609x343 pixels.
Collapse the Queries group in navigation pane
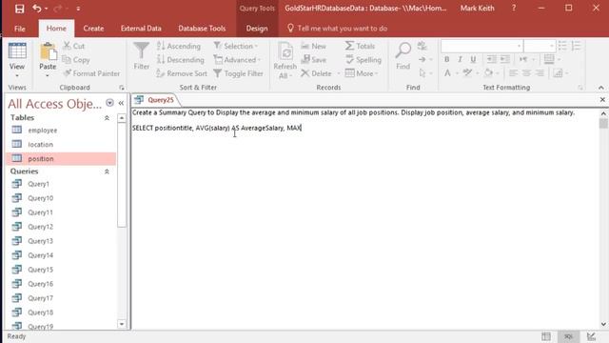pos(107,171)
